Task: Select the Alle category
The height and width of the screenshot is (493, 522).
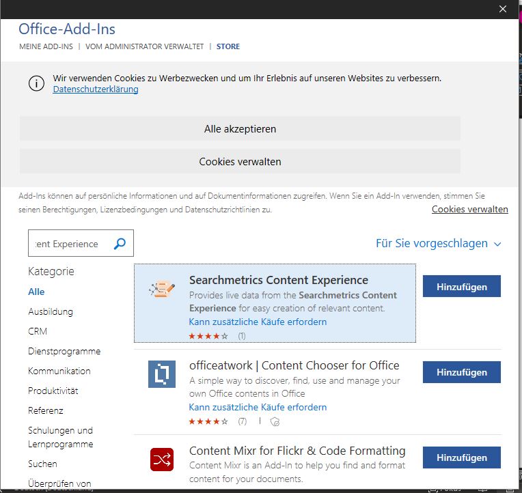Action: pos(36,292)
